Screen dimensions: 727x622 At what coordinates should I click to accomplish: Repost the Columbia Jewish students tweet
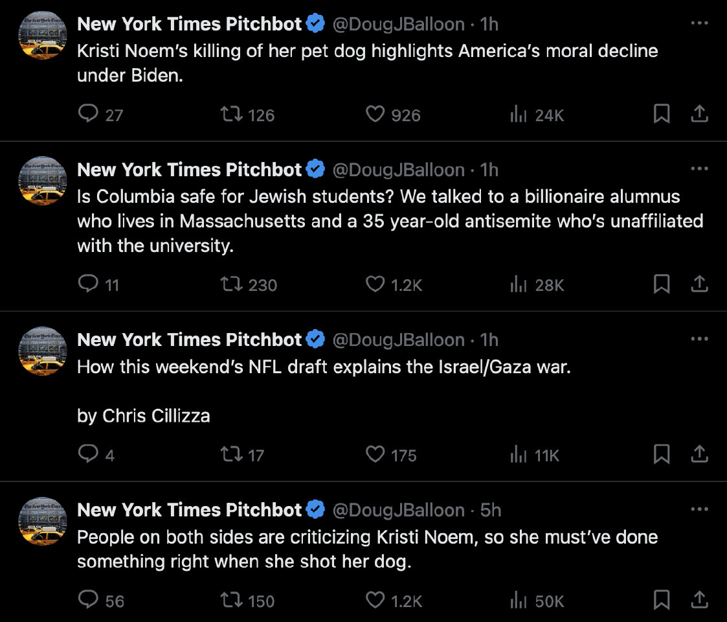[x=231, y=284]
